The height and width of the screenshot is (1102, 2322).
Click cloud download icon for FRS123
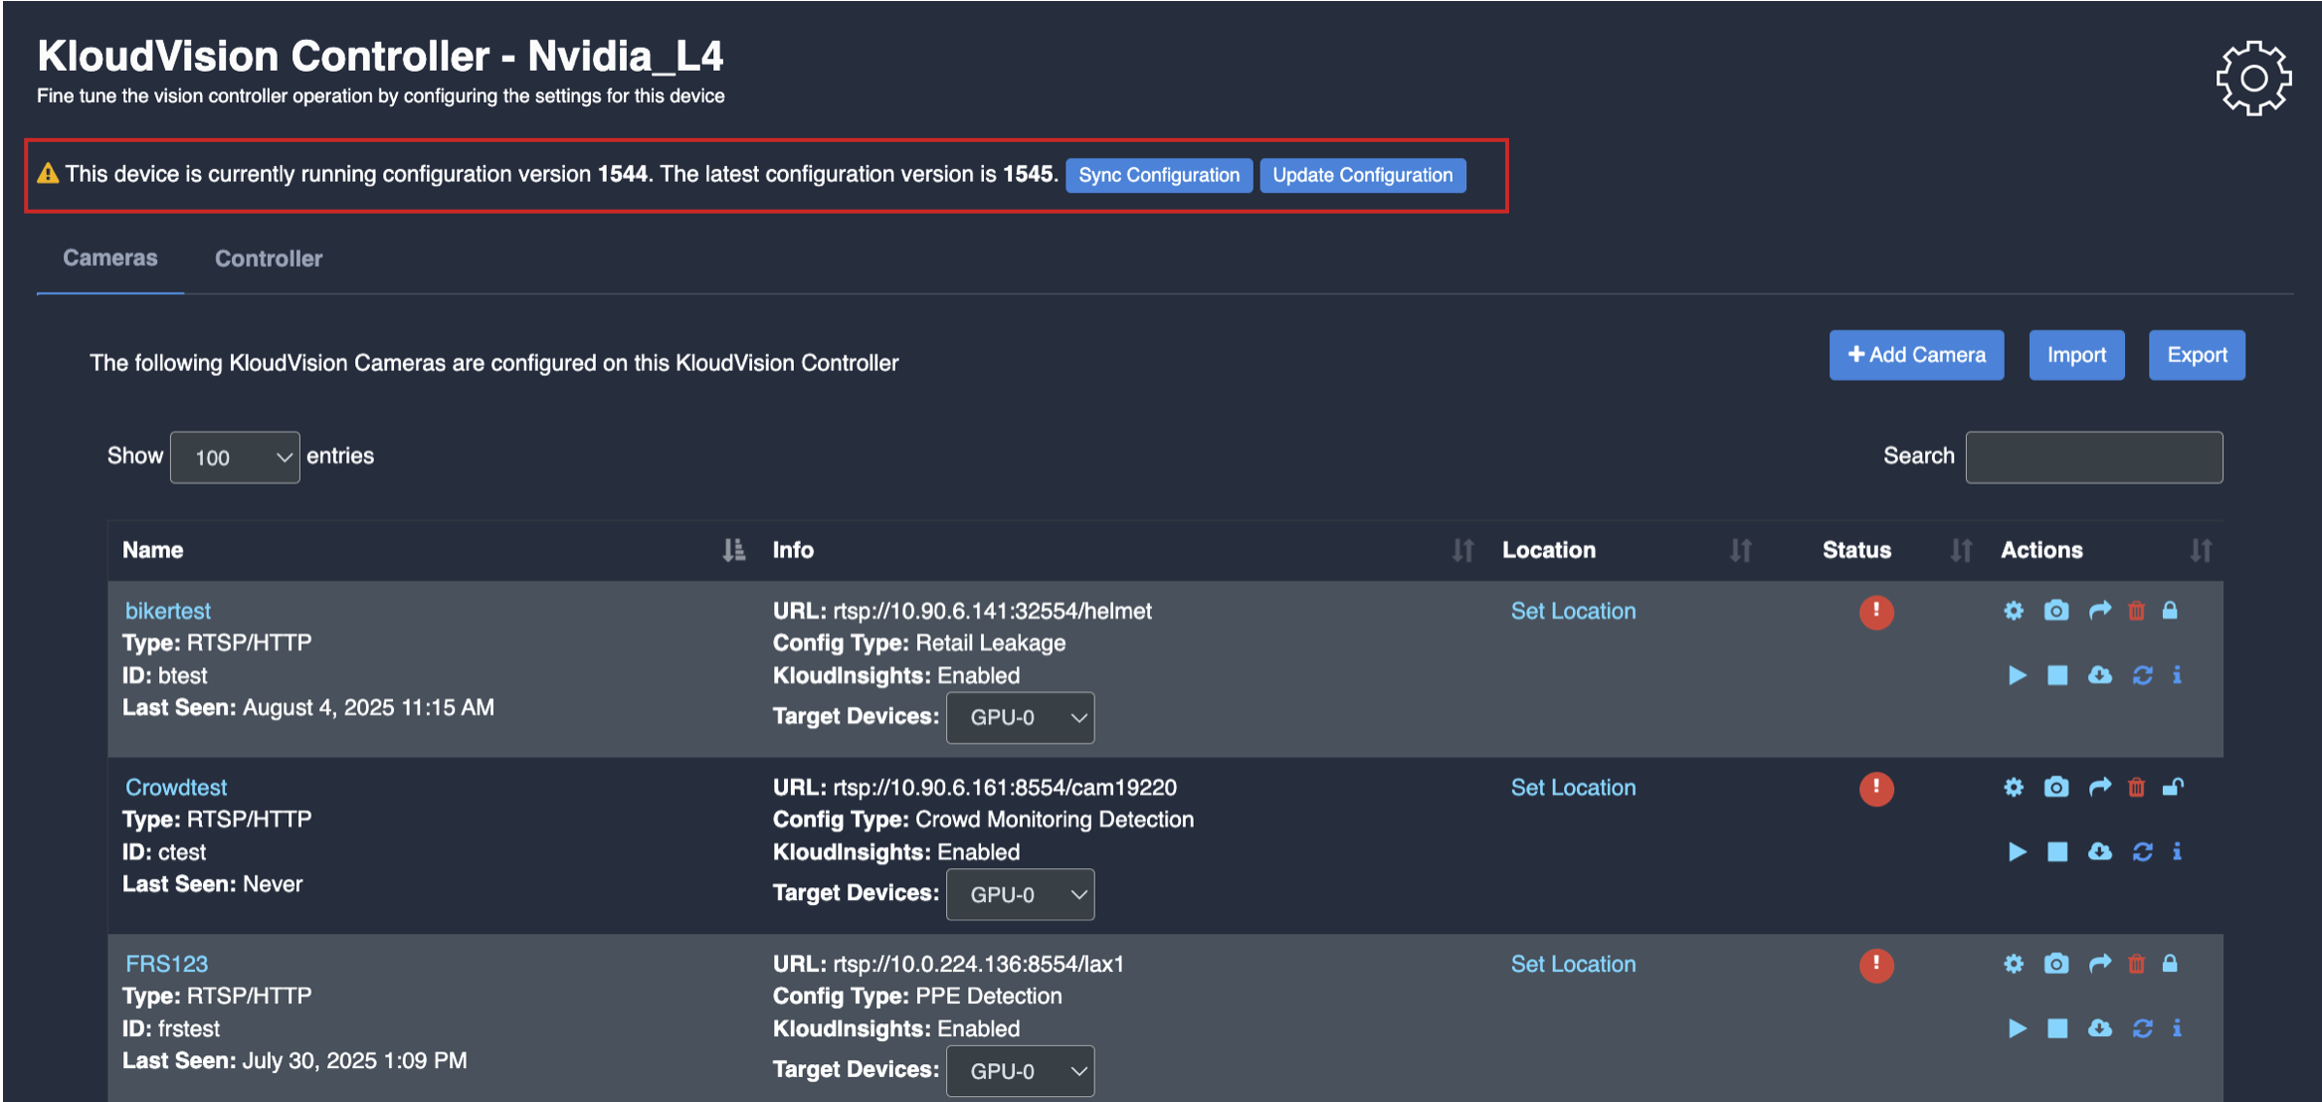pyautogui.click(x=2100, y=1028)
